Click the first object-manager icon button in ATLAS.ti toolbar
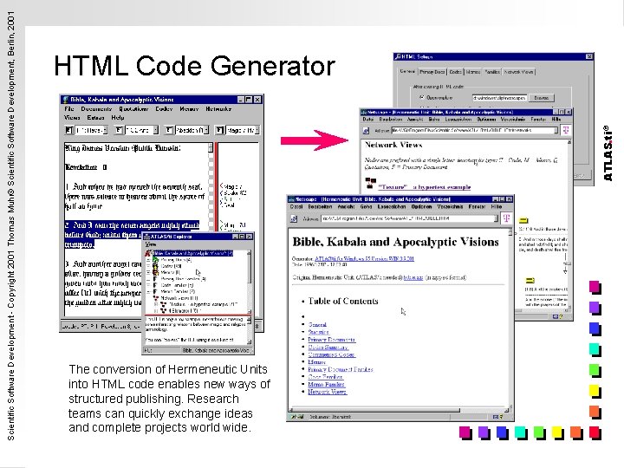This screenshot has height=468, width=624. (x=68, y=130)
